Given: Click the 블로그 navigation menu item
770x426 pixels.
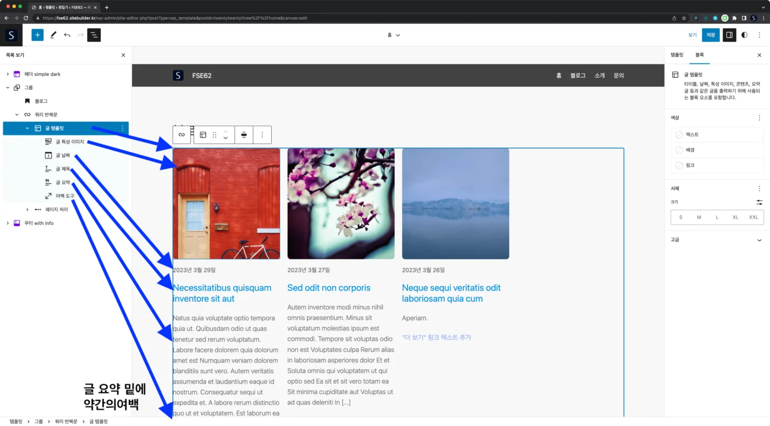Looking at the screenshot, I should click(x=578, y=75).
